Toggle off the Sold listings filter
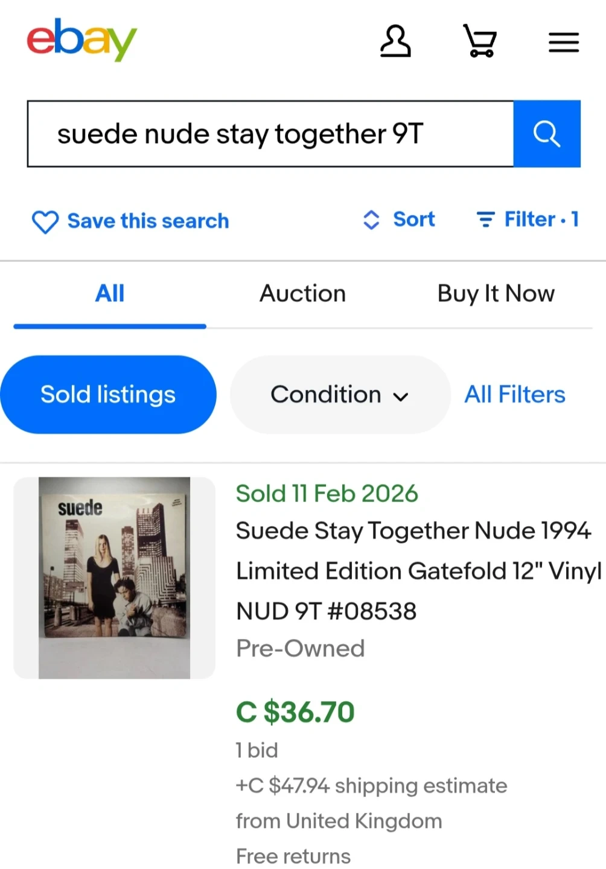The image size is (606, 869). pyautogui.click(x=108, y=395)
